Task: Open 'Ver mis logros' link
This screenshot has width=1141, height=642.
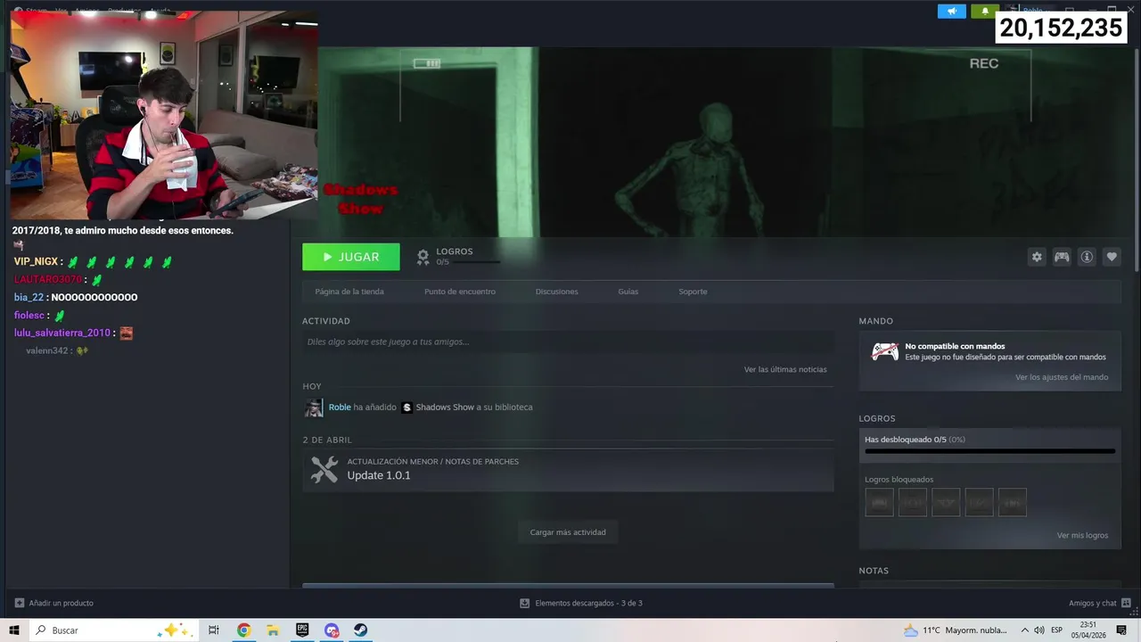Action: pos(1082,536)
